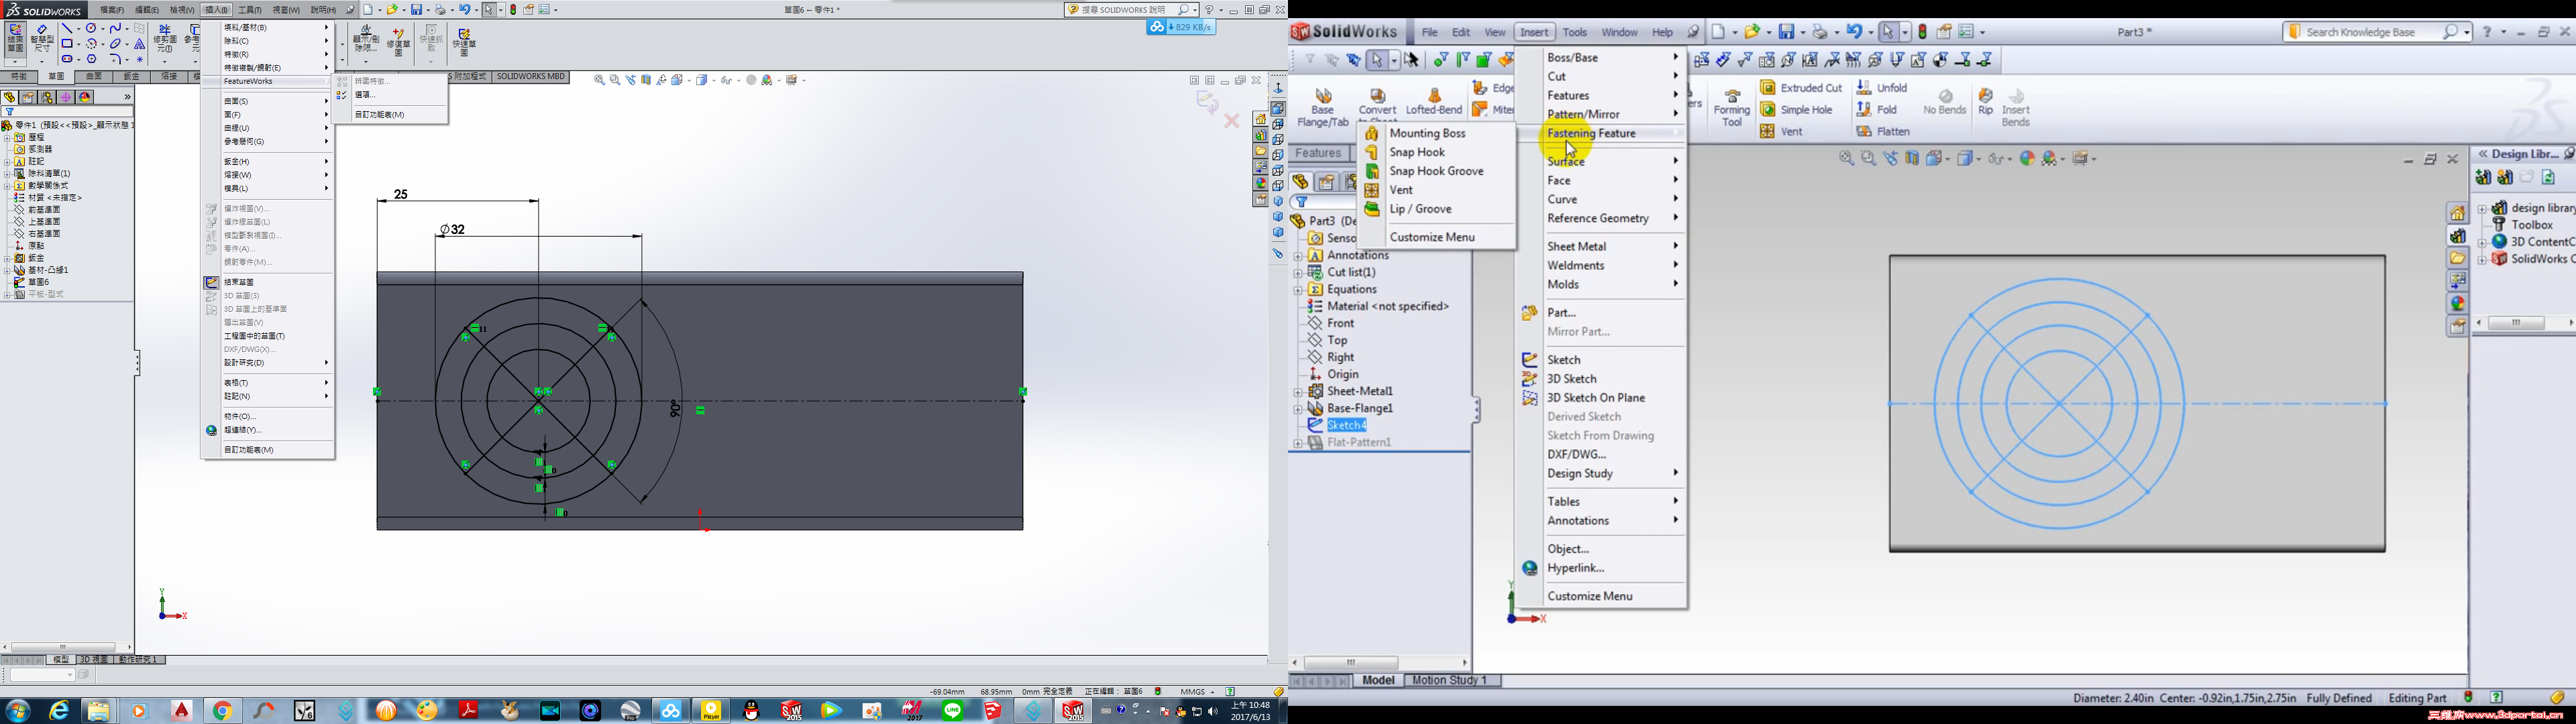Click the Chrome icon in the taskbar
The height and width of the screenshot is (724, 2576).
[x=223, y=711]
